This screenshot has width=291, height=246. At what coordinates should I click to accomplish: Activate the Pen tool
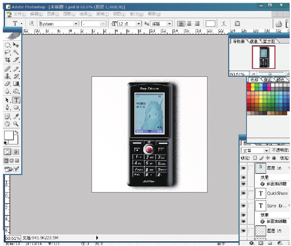(x=8, y=107)
